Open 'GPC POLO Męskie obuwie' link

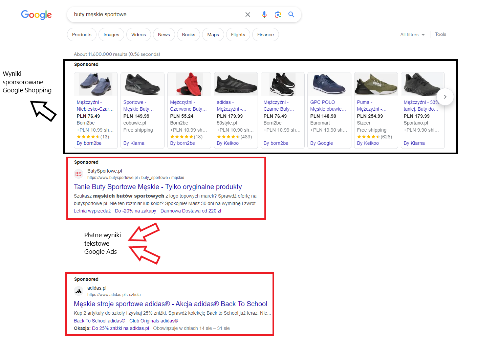pos(328,106)
